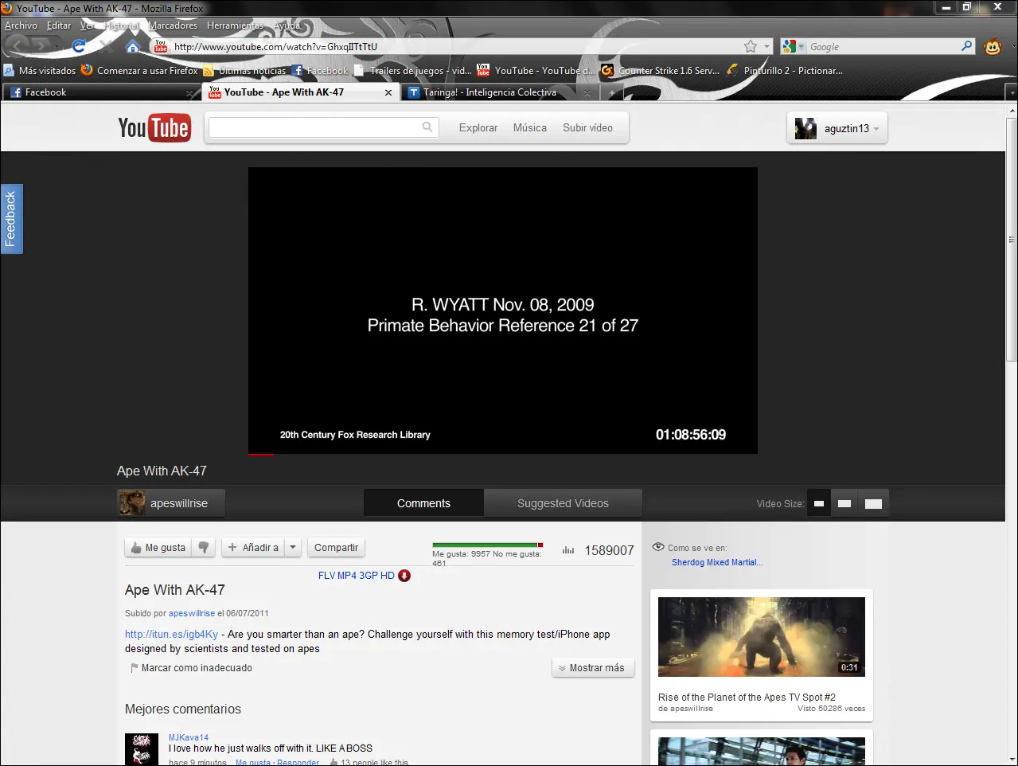
Task: Close the YouTube - Ape With AK-47 tab
Action: coord(388,92)
